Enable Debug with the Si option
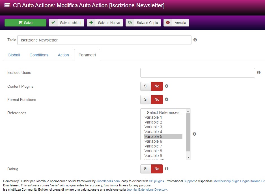The width and height of the screenshot is (265, 194). 146,169
